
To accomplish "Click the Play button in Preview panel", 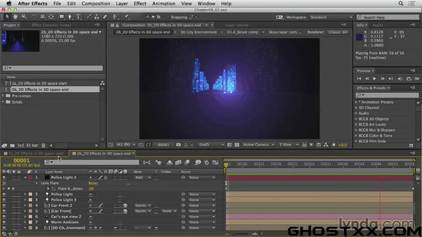I will [x=375, y=79].
